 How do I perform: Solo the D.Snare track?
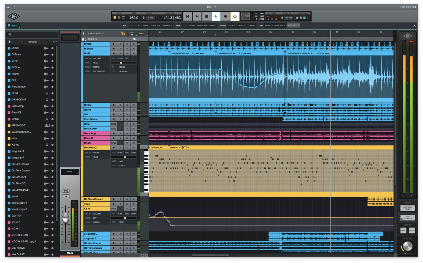pos(127,48)
